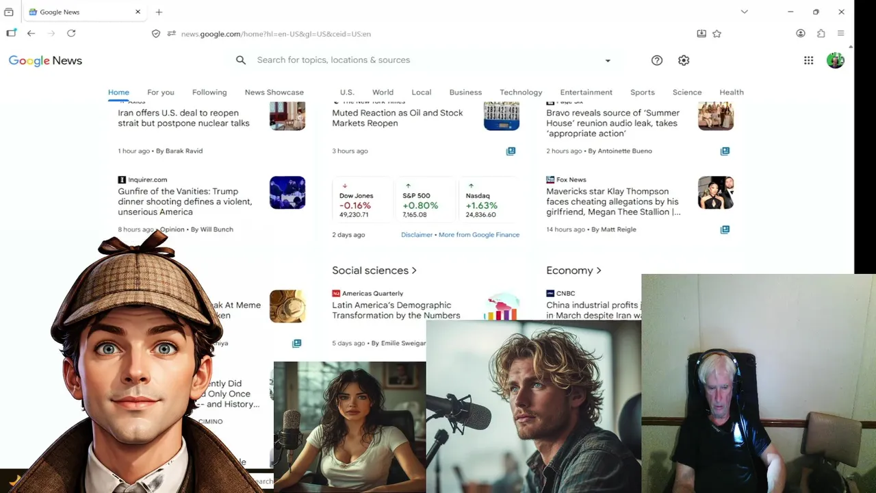Click the Iran deal story thumbnail

287,116
